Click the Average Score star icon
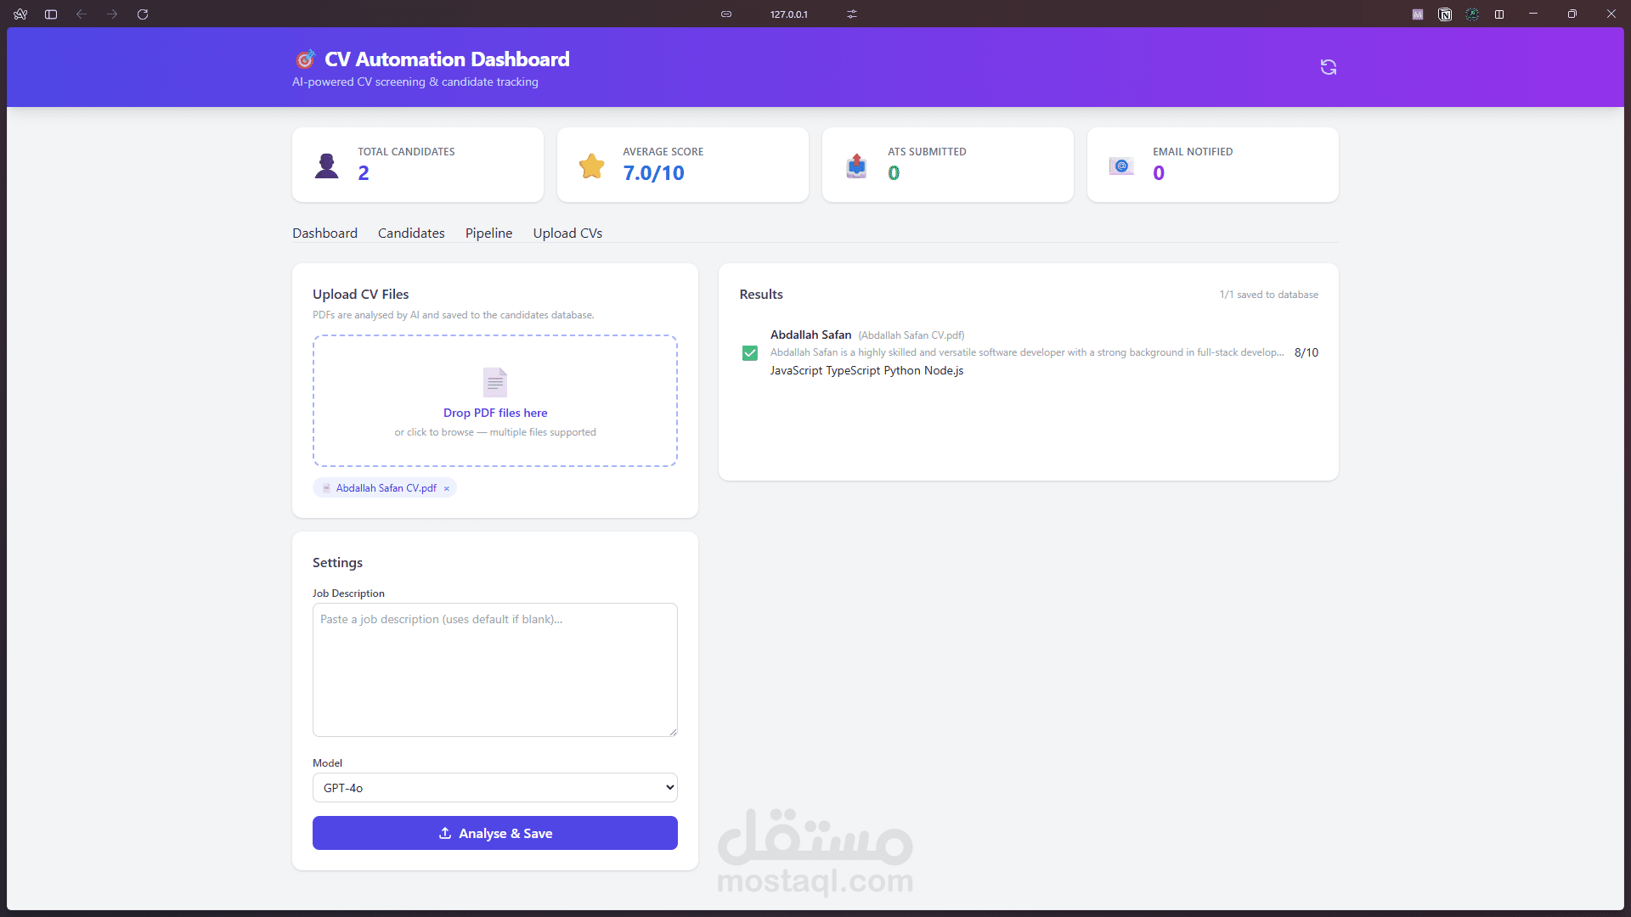 [591, 166]
